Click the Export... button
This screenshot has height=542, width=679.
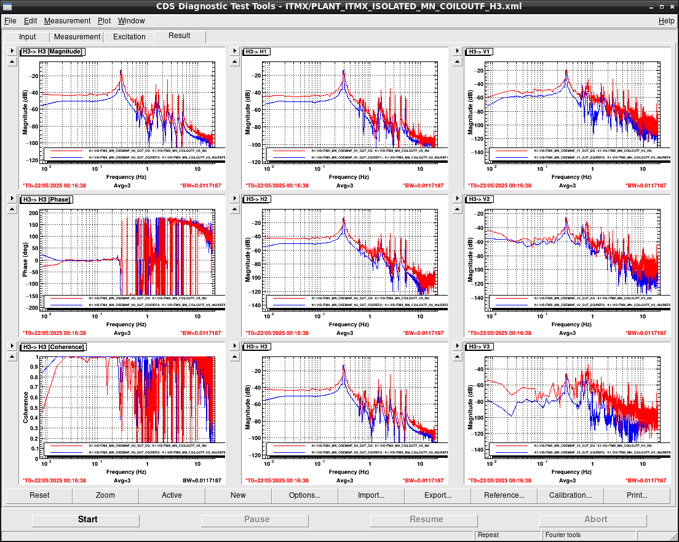(x=438, y=495)
